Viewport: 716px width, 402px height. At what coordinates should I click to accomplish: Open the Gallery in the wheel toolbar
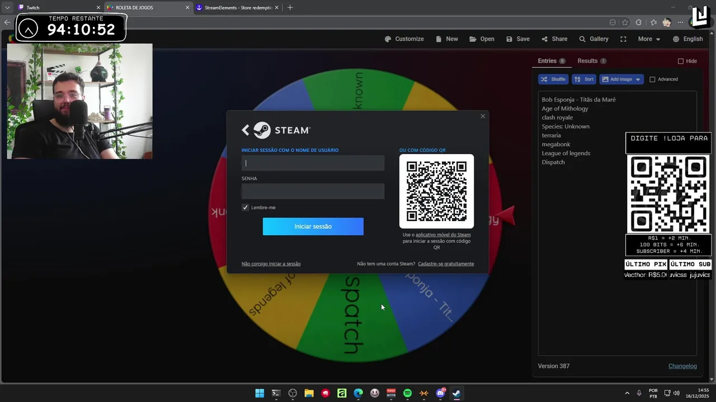coord(593,39)
